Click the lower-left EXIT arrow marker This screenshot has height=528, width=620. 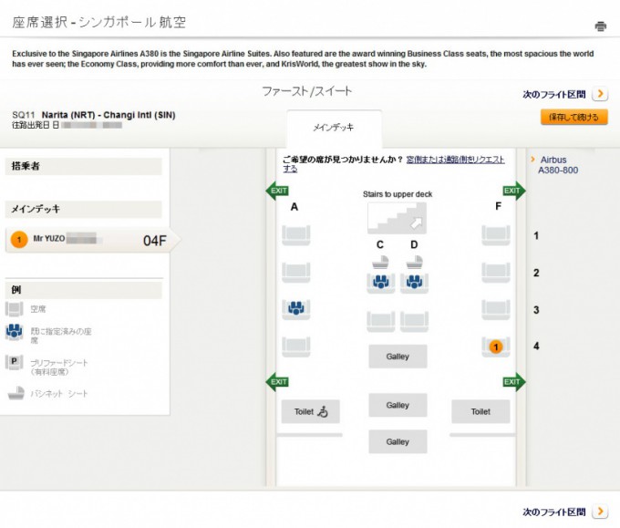tap(277, 382)
